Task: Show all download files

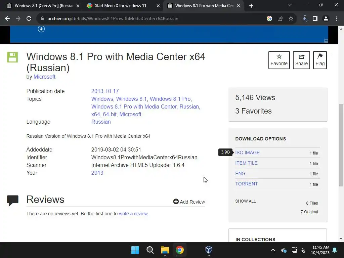Action: coord(246,201)
